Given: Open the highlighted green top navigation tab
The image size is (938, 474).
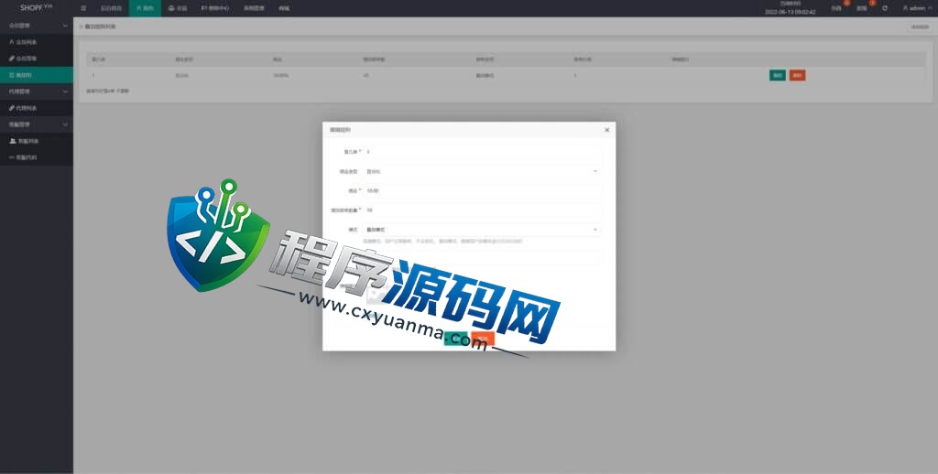Looking at the screenshot, I should tap(145, 8).
